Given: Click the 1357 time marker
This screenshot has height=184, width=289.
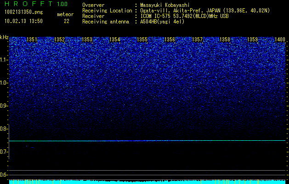Looking at the screenshot, I should point(198,40).
